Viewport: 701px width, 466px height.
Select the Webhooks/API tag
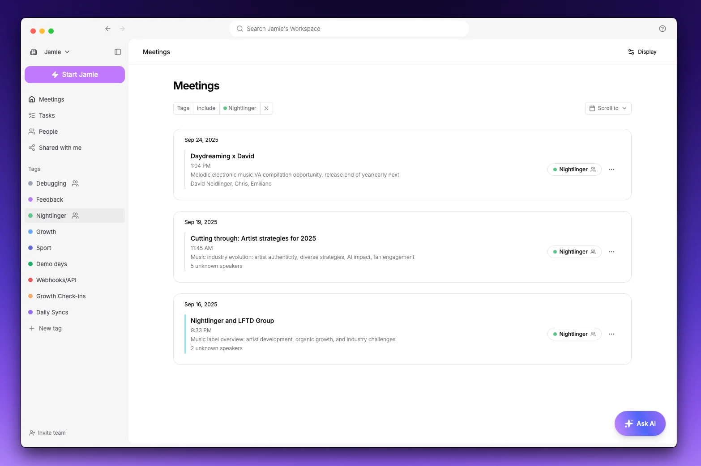pos(75,280)
